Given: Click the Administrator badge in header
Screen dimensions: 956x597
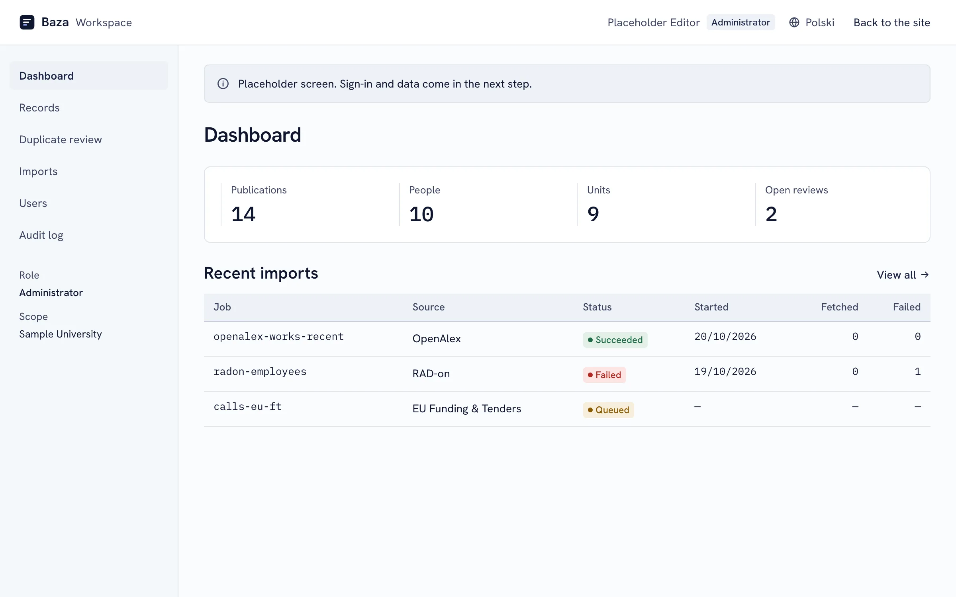Looking at the screenshot, I should click(741, 22).
